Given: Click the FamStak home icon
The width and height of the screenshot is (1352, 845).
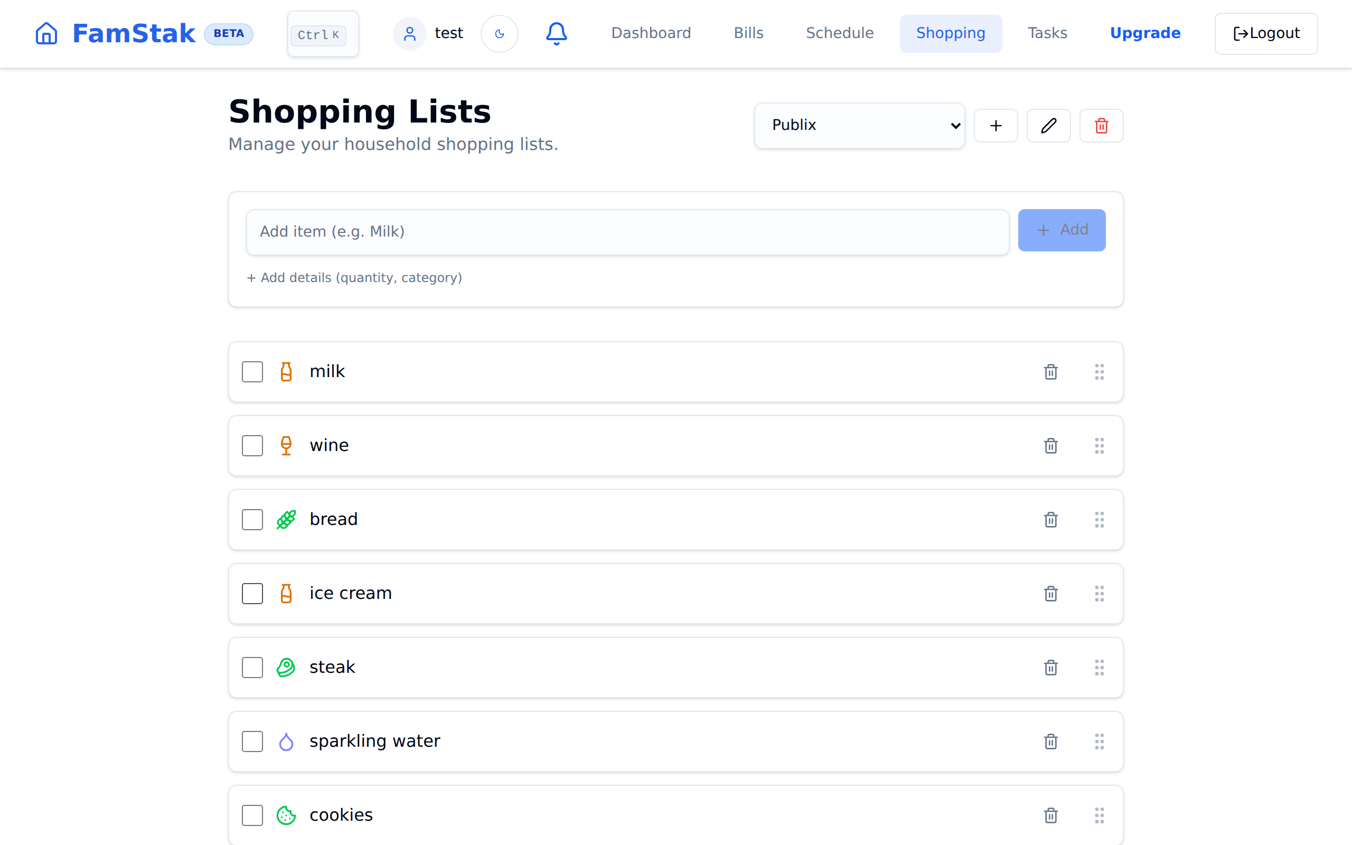Looking at the screenshot, I should tap(46, 33).
